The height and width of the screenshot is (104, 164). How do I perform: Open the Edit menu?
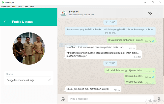pyautogui.click(x=14, y=7)
